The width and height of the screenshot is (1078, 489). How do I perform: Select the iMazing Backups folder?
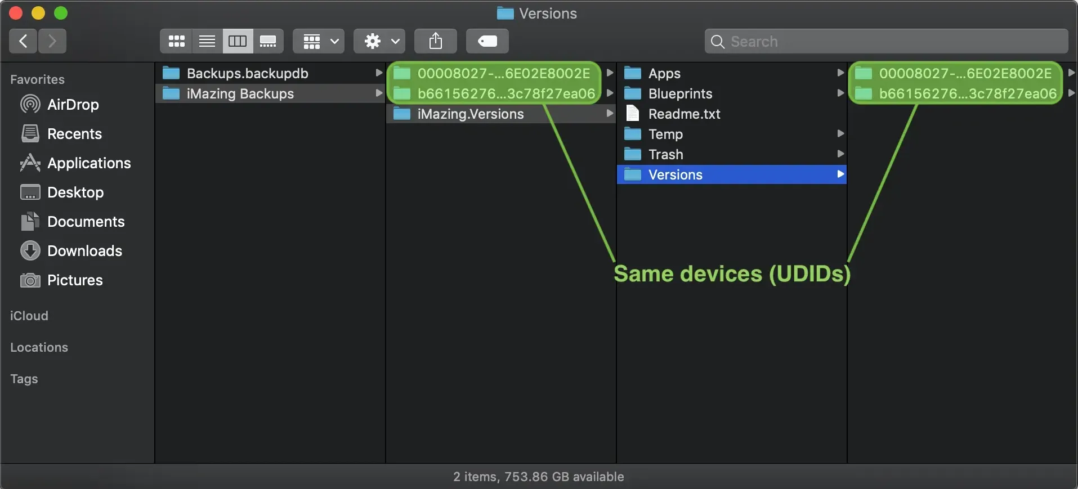[270, 93]
